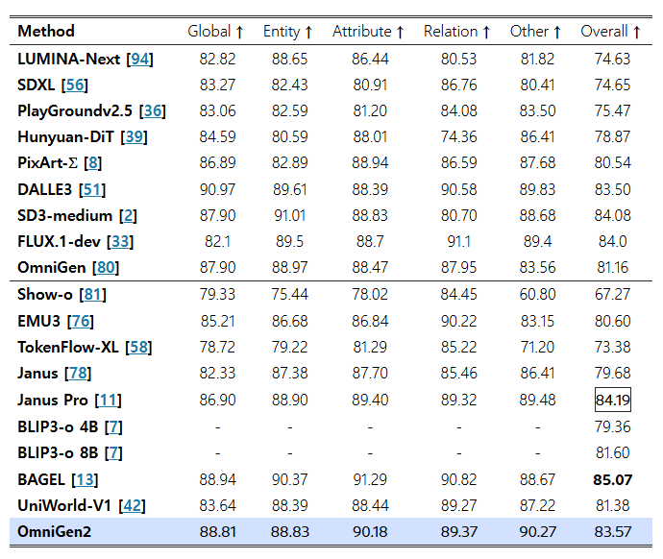The image size is (663, 559).
Task: Click SDXL Overall value 74.65
Action: 613,85
